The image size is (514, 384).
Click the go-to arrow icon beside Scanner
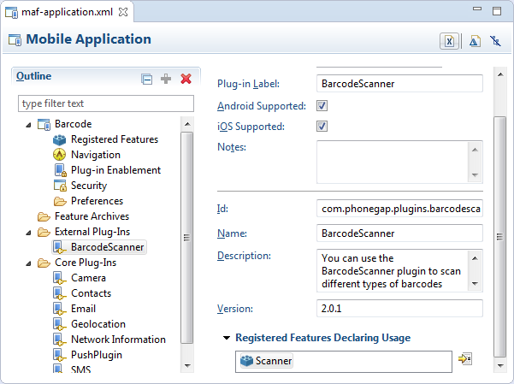[x=465, y=360]
